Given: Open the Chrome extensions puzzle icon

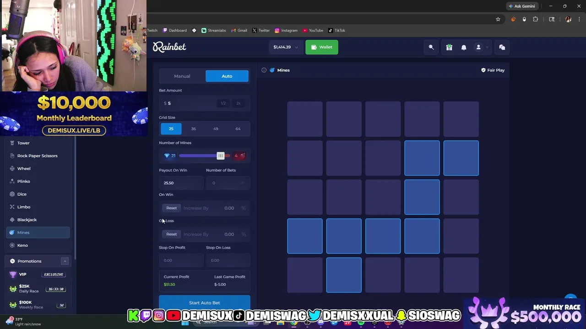Looking at the screenshot, I should (535, 19).
